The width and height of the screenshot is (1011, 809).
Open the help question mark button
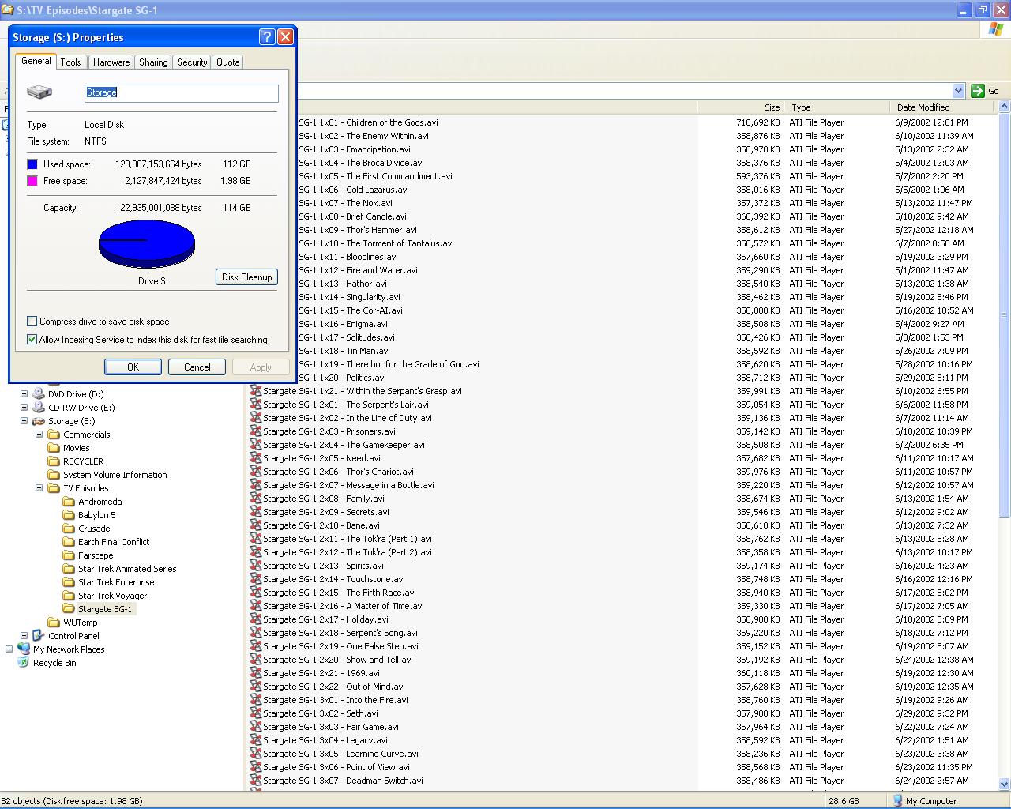coord(267,36)
